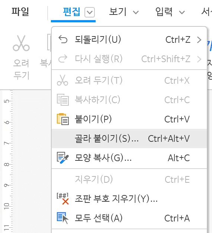Click the copy documents icon

[63, 100]
